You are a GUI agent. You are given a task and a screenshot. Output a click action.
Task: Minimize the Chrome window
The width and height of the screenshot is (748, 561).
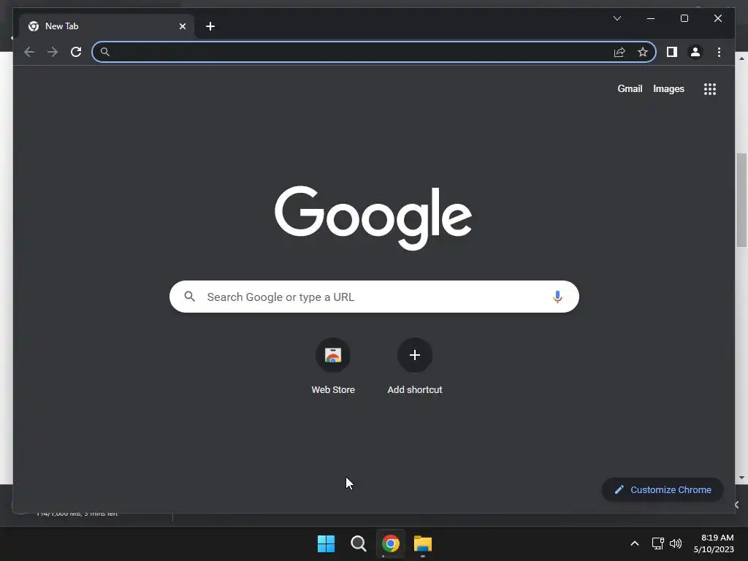[651, 18]
